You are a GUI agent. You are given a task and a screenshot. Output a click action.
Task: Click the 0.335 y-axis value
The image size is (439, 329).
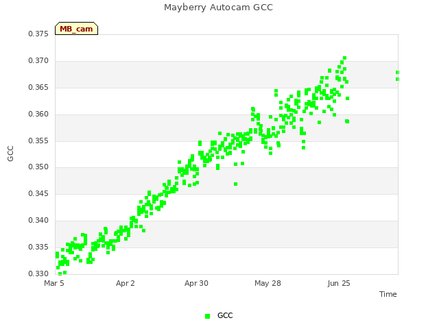pos(38,247)
